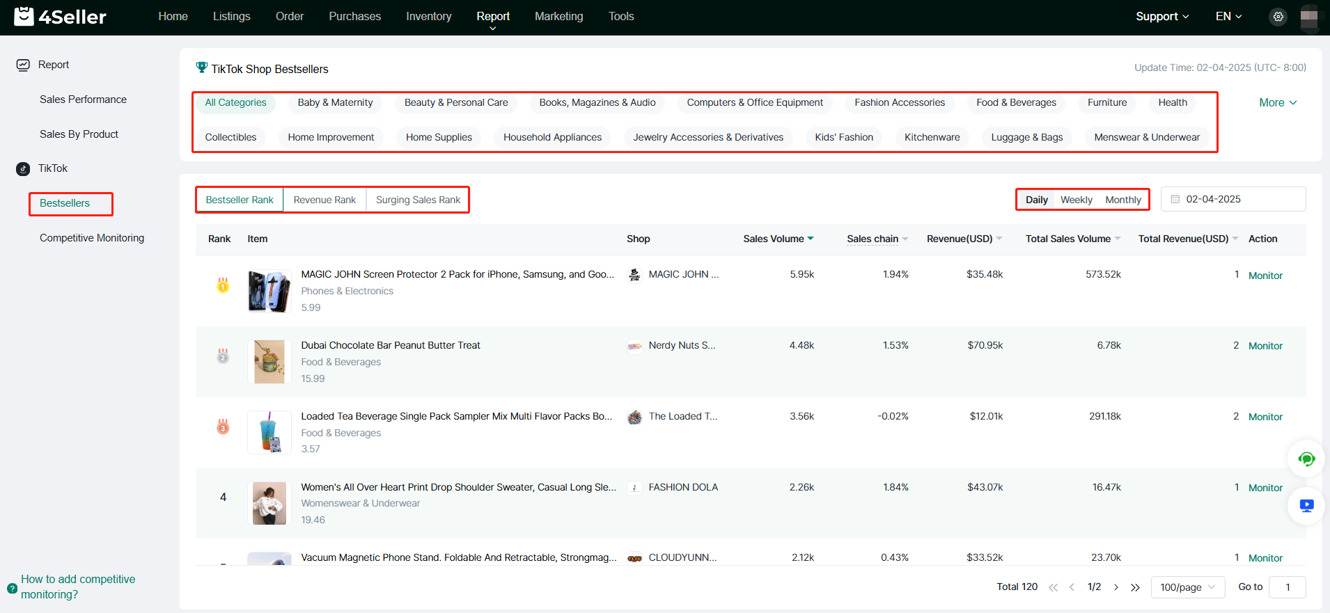
Task: Click the Report sidebar icon
Action: point(23,65)
